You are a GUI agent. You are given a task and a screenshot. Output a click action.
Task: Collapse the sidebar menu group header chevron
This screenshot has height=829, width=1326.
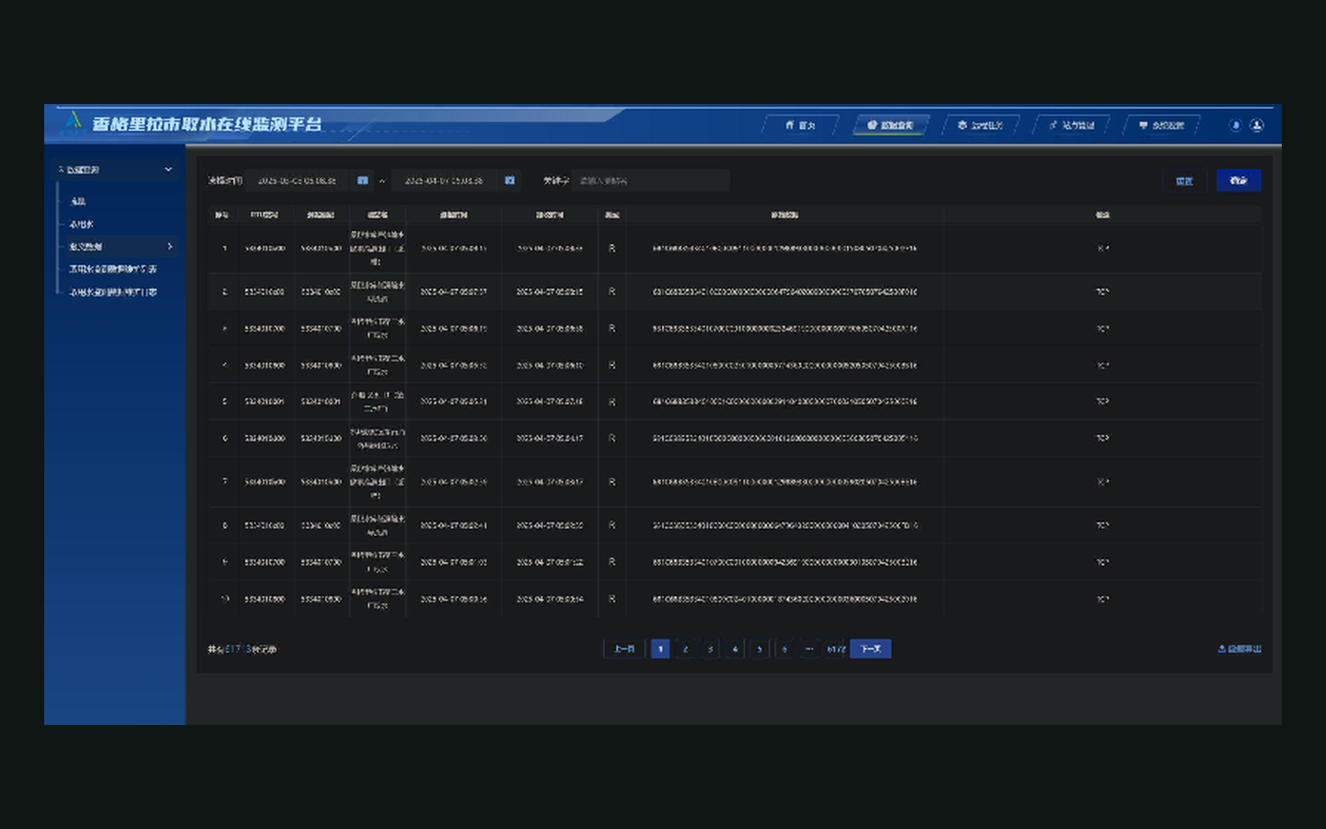[x=168, y=169]
